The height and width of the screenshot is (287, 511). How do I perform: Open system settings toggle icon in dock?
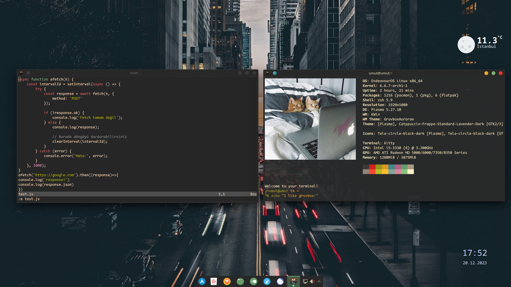tap(254, 281)
